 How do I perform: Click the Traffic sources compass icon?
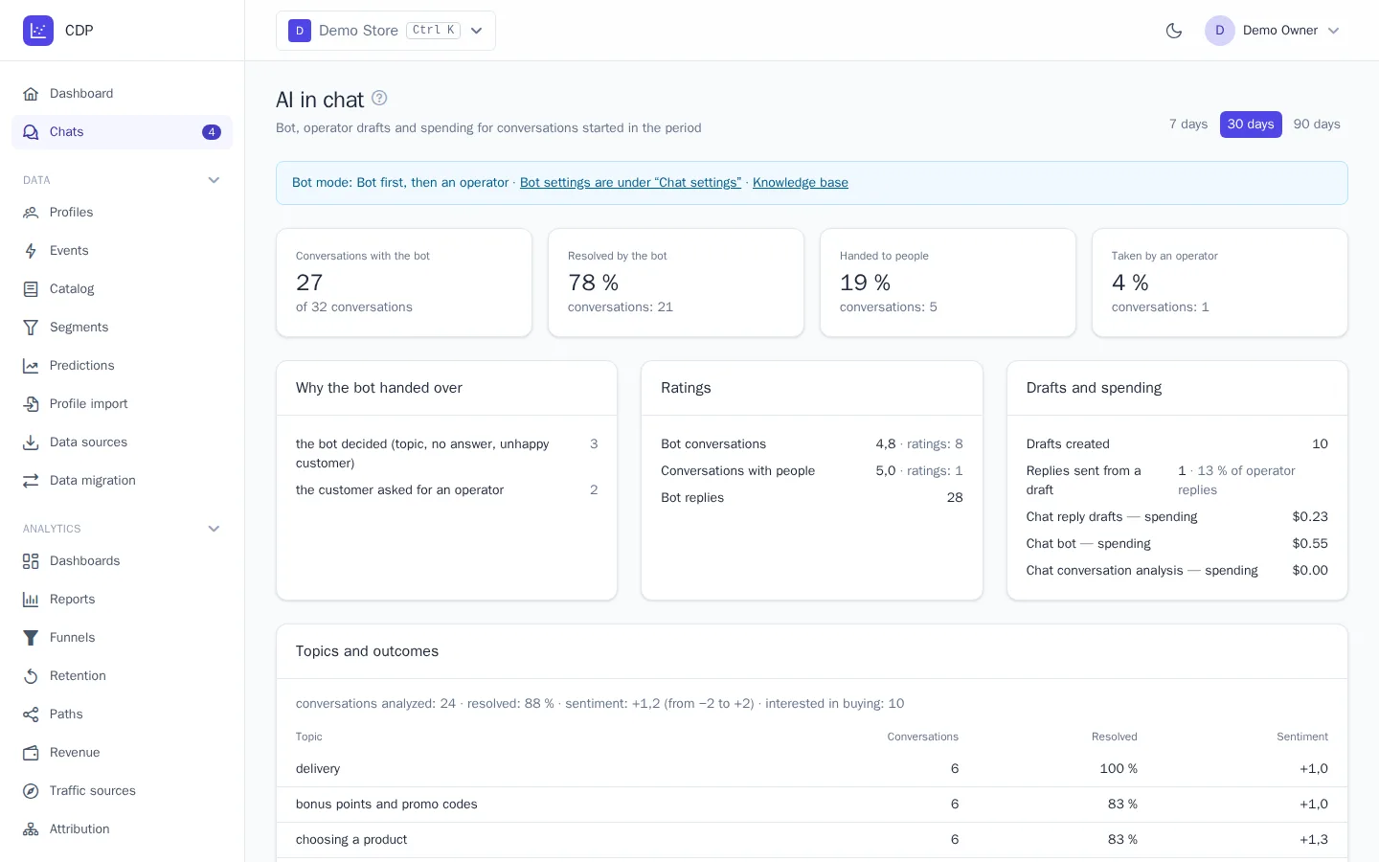(x=31, y=791)
